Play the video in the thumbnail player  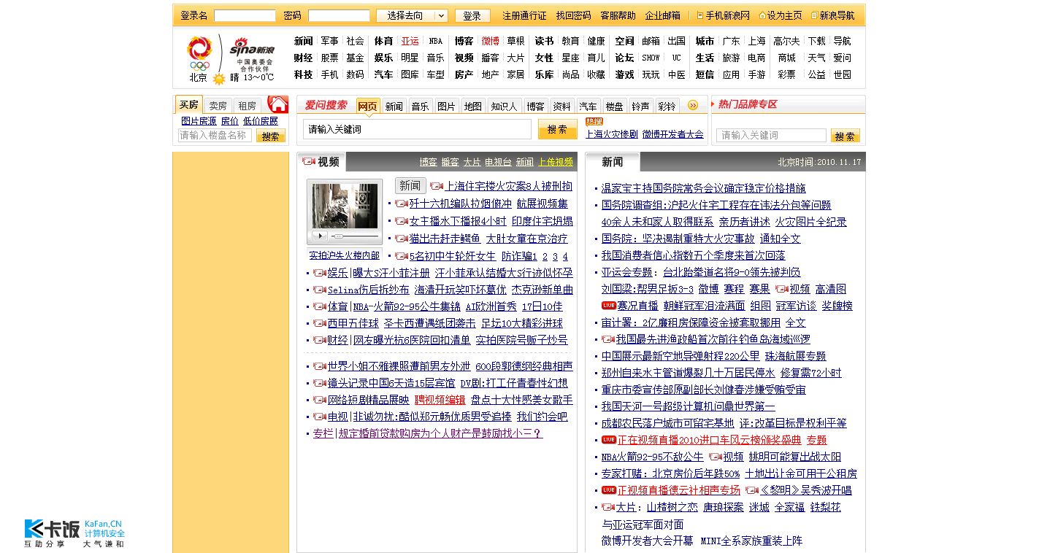(319, 236)
